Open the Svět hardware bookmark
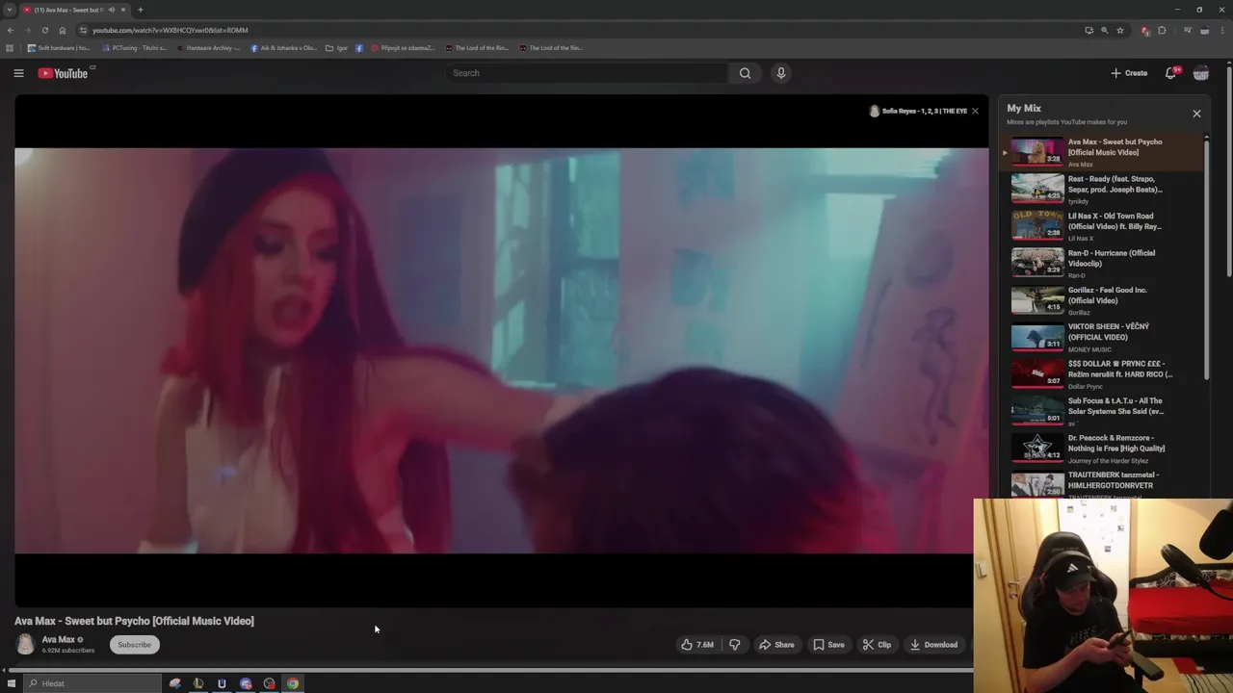Image resolution: width=1233 pixels, height=693 pixels. click(x=59, y=47)
